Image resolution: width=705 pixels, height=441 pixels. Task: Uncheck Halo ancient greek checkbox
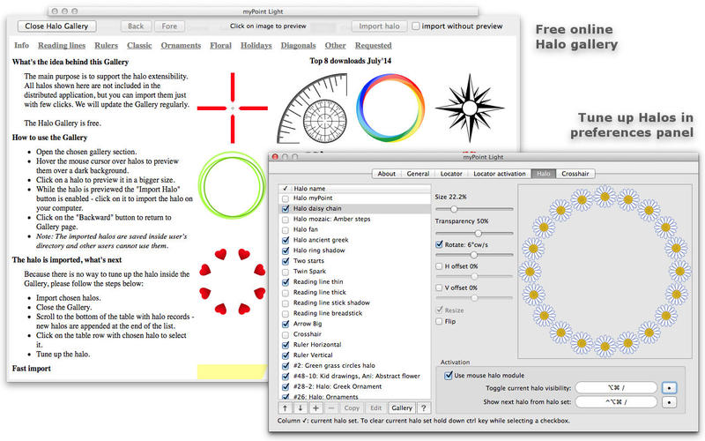285,240
